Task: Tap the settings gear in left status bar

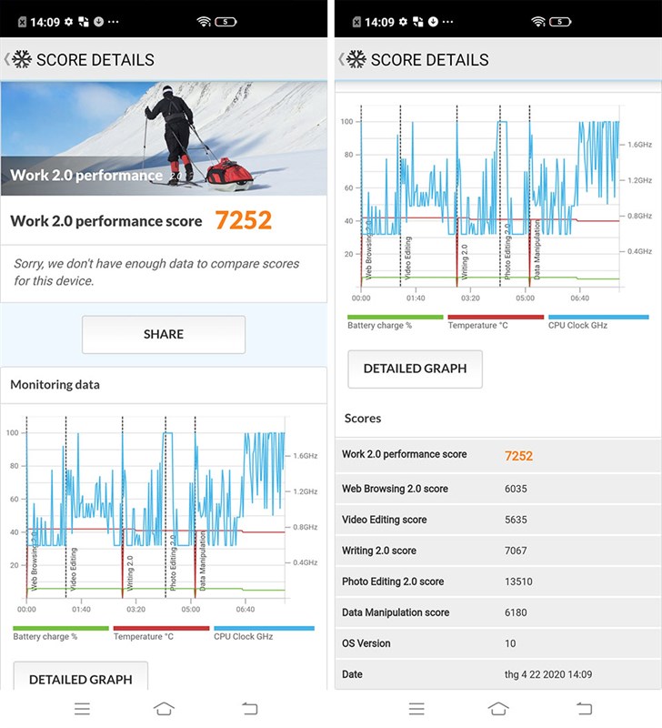Action: click(x=69, y=21)
